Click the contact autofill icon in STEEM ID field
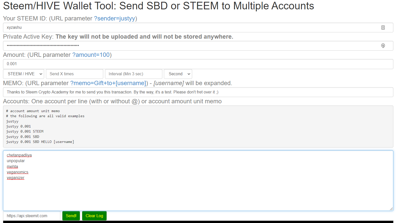 (x=383, y=28)
